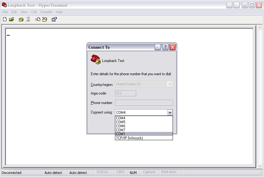Viewport: 264px width, 177px height.
Task: Select COM7 from the open list
Action: click(143, 130)
